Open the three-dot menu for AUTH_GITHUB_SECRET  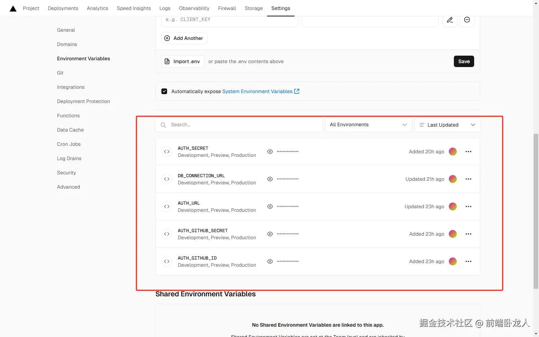tap(468, 234)
